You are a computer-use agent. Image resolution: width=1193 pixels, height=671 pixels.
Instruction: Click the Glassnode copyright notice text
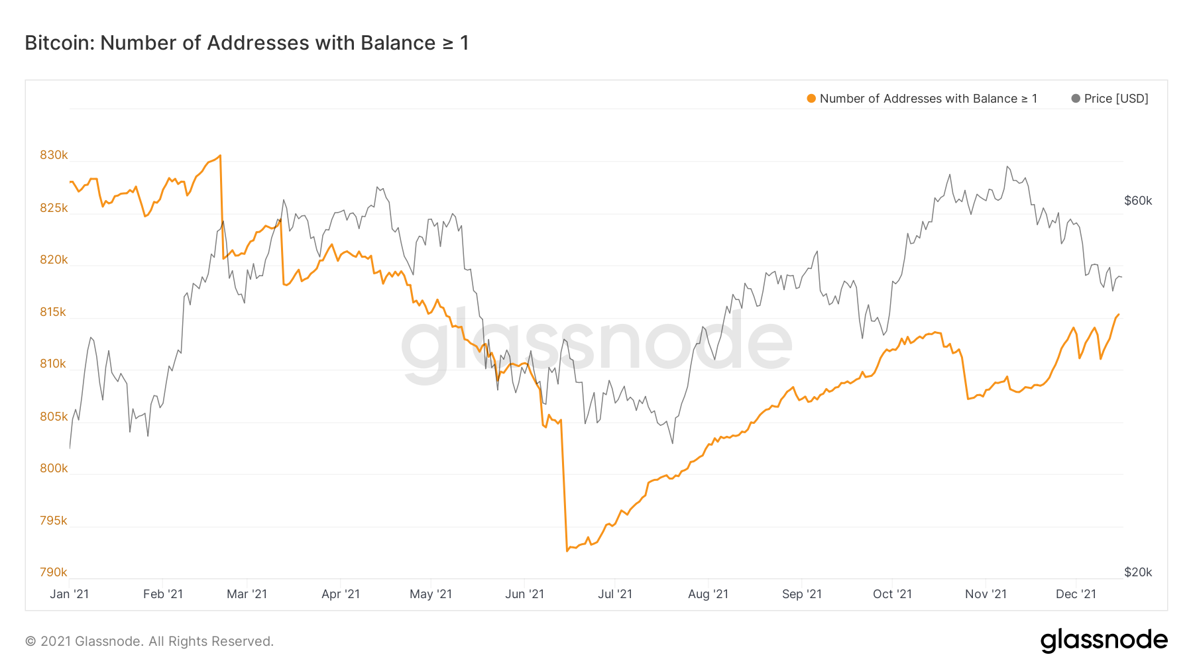coord(149,641)
